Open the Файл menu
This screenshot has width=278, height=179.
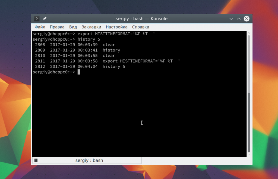point(40,27)
